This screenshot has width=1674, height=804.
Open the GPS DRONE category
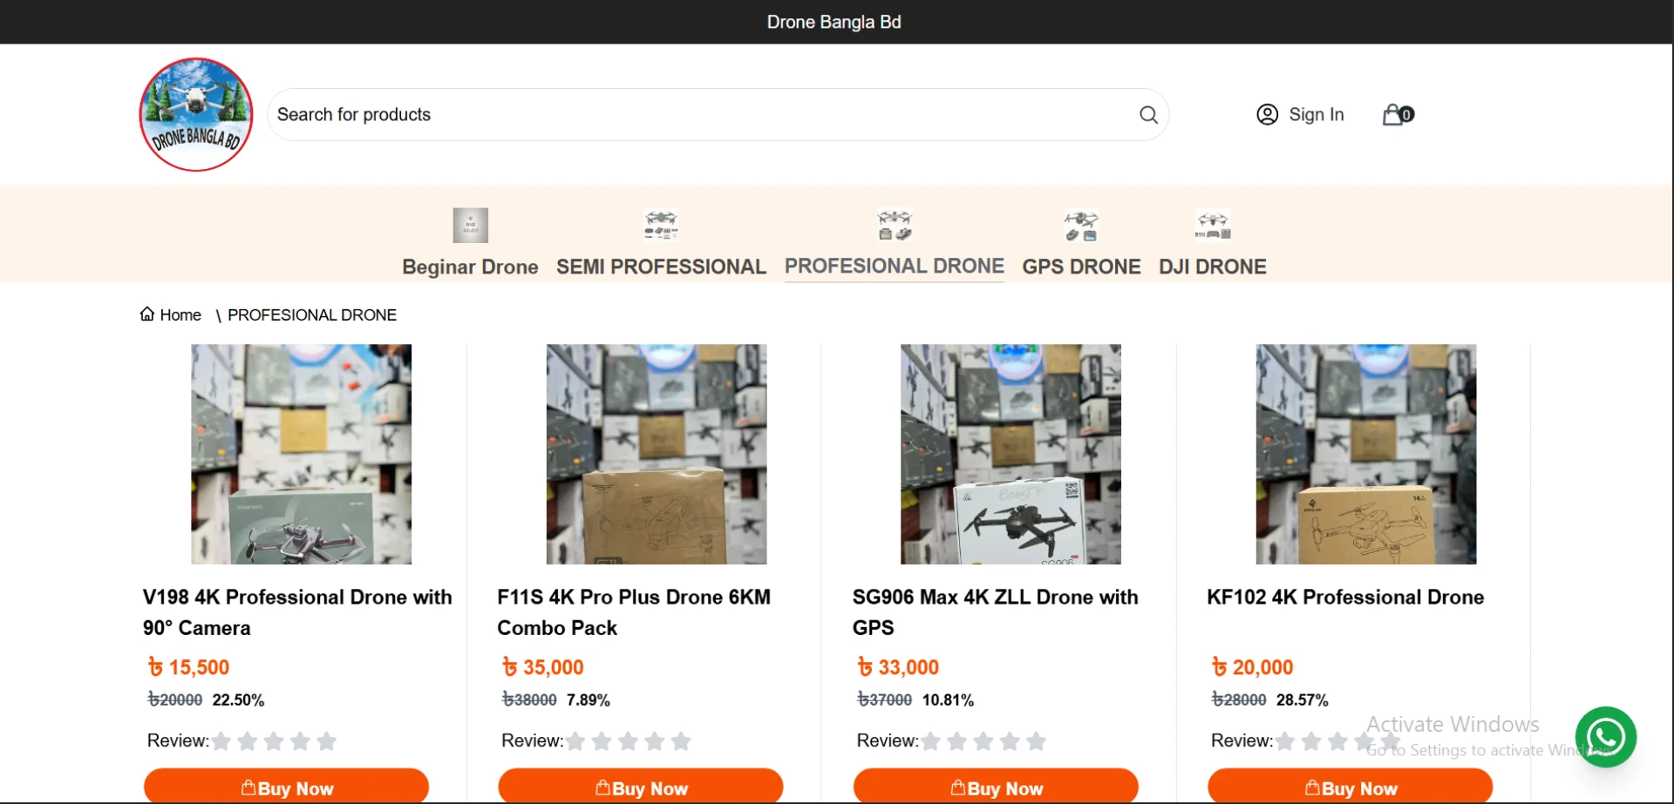pos(1081,267)
